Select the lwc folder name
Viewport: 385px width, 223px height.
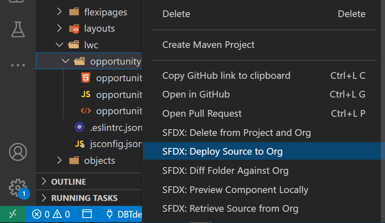[x=91, y=45]
